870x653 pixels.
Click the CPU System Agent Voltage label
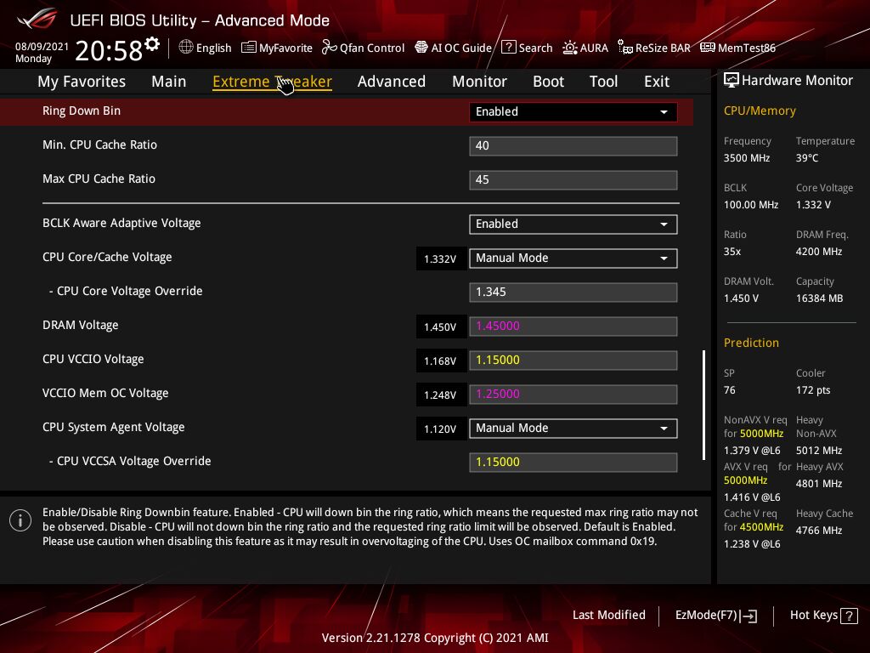click(114, 427)
